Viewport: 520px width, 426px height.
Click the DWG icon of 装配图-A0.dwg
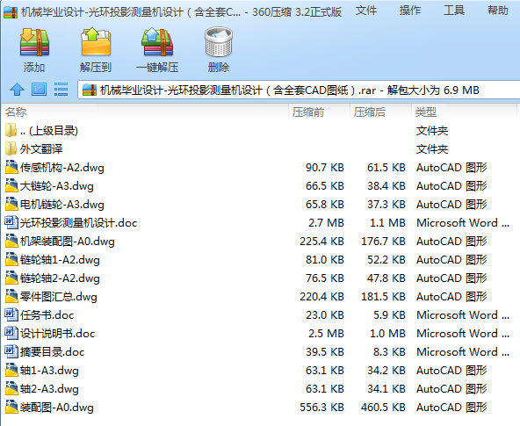point(11,407)
